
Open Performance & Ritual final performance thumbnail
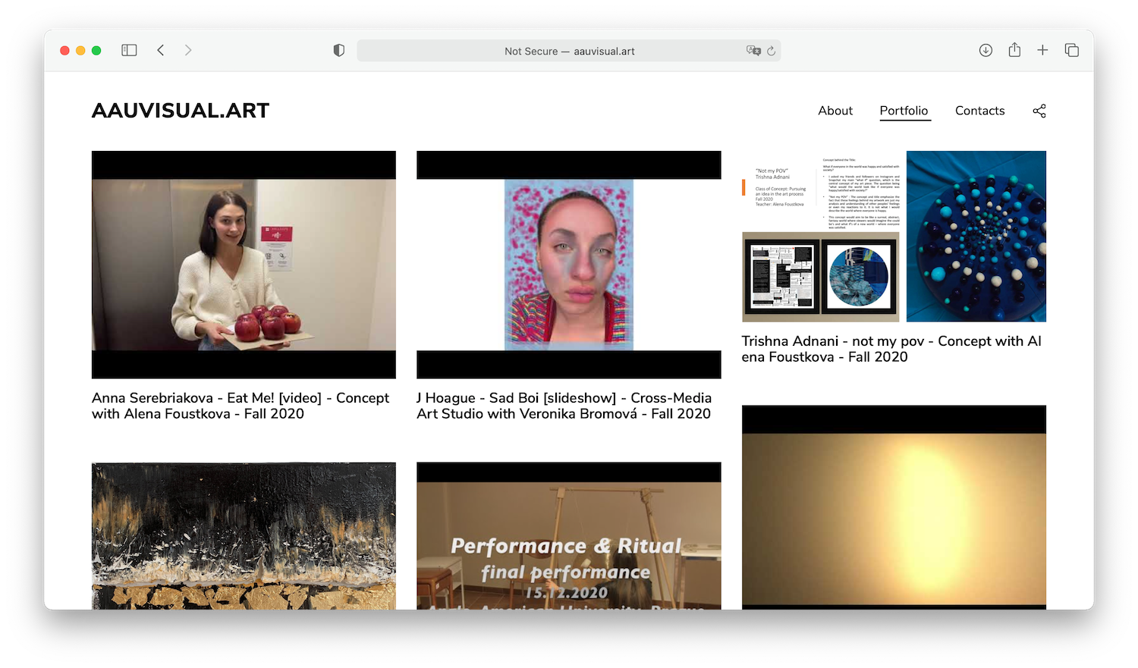569,536
